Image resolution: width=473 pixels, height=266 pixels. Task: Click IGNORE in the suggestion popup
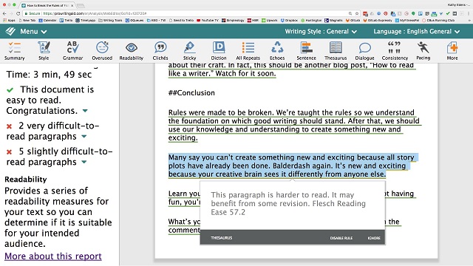(x=374, y=238)
